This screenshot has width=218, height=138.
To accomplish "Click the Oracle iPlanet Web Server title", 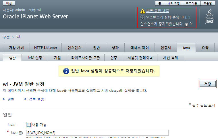I will pos(35,17).
